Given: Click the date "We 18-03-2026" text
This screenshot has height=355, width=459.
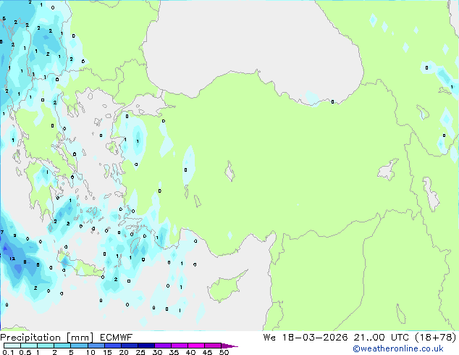Looking at the screenshot, I should coord(306,338).
